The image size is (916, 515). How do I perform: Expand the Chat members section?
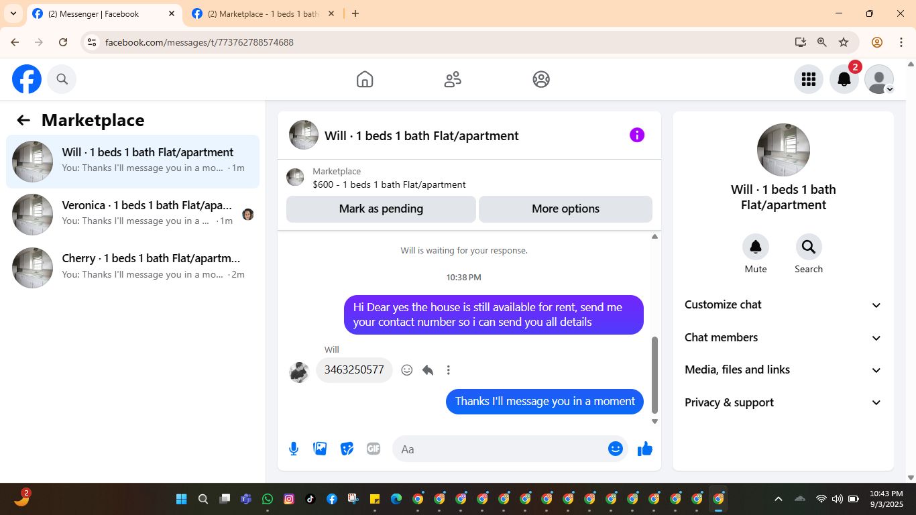pos(783,337)
